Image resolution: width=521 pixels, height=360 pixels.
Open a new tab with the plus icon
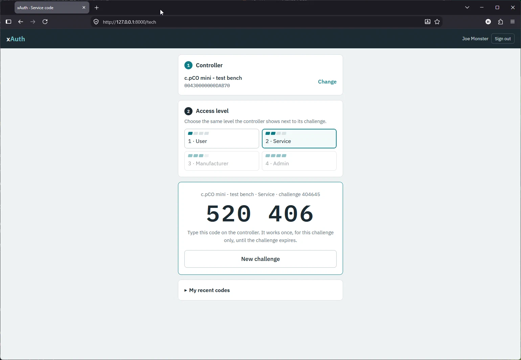point(97,7)
